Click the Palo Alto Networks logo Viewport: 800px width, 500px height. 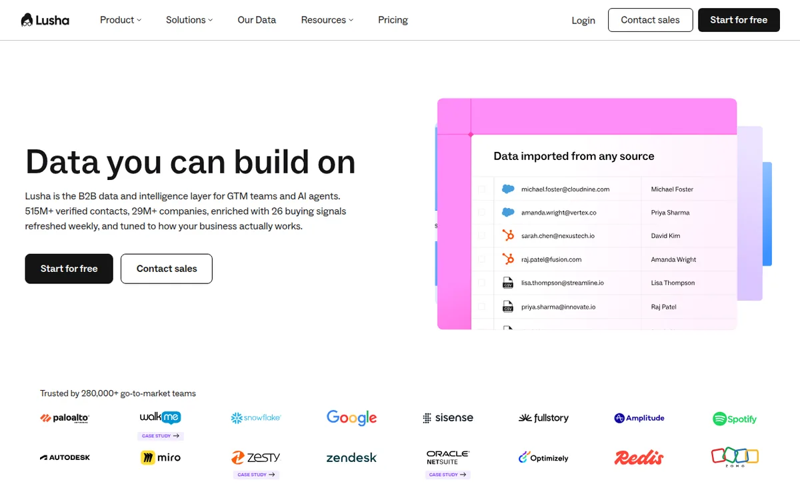[65, 418]
